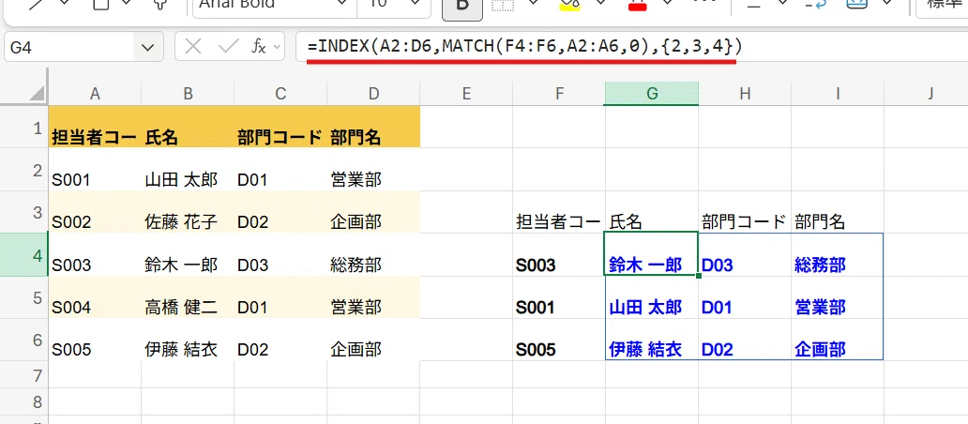The image size is (968, 424).
Task: Select cell 山田 太郎 in column B
Action: 188,170
